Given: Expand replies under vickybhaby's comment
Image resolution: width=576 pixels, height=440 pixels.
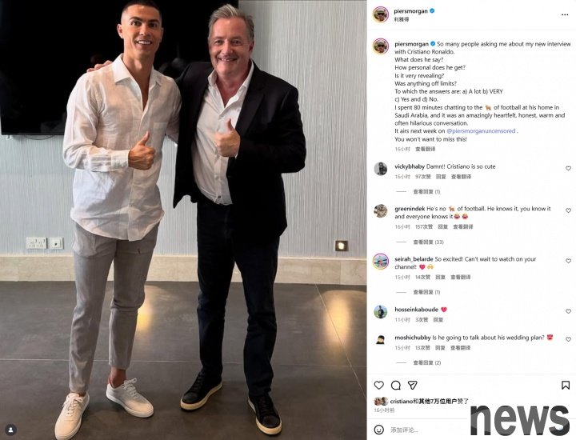Looking at the screenshot, I should [x=426, y=192].
